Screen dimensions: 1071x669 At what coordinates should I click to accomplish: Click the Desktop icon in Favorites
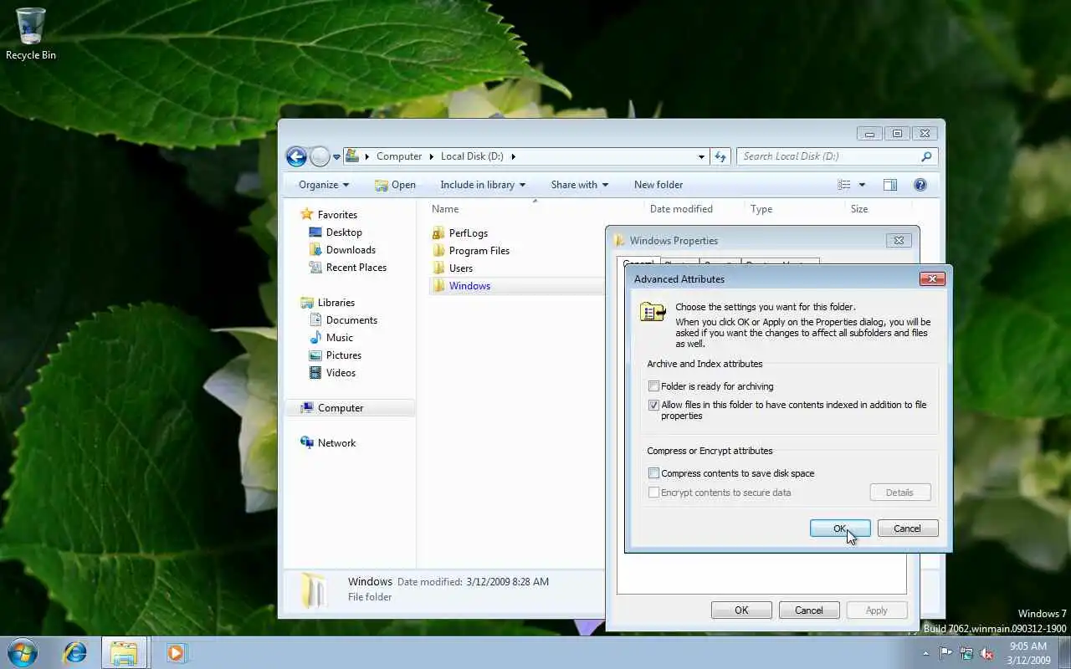[x=315, y=232]
